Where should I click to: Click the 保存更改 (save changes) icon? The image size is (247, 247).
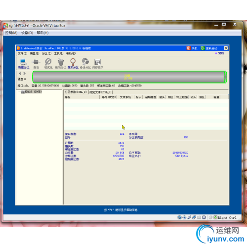coord(98,64)
